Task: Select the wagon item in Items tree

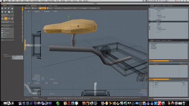Action: pyautogui.click(x=159, y=23)
